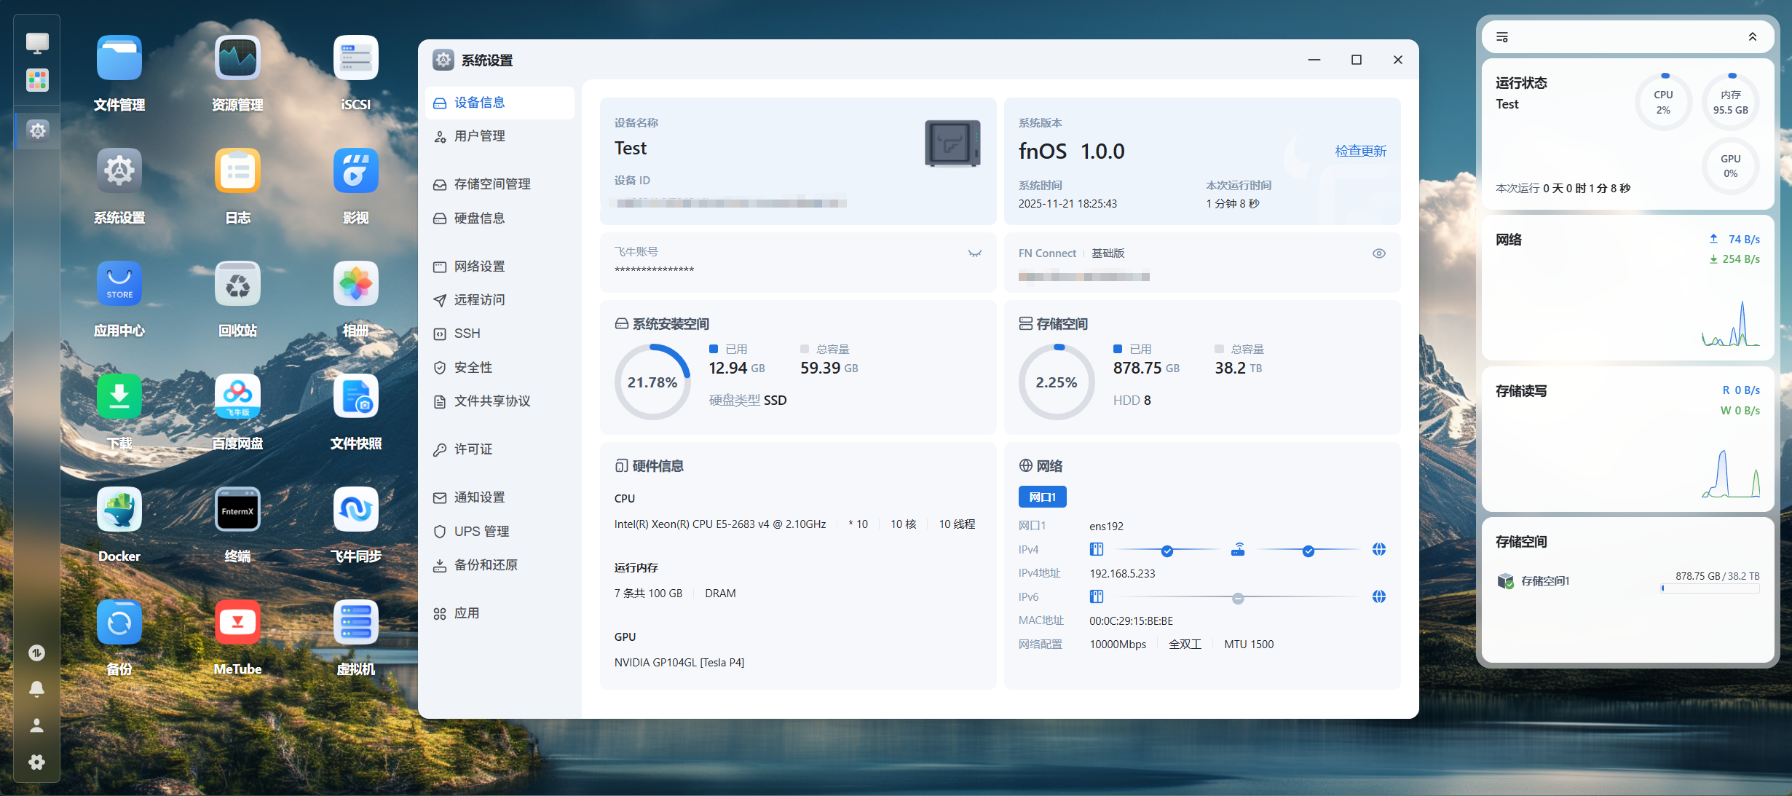
Task: Launch the FntermX terminal app
Action: [x=237, y=510]
